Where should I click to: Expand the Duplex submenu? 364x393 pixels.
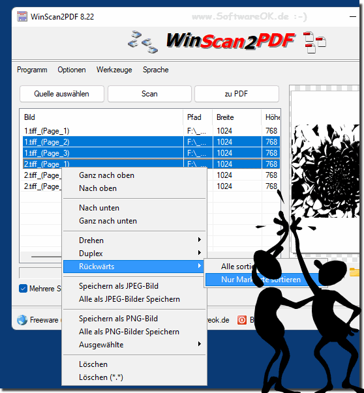click(x=134, y=253)
